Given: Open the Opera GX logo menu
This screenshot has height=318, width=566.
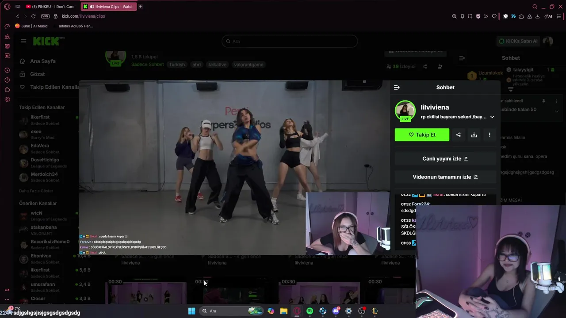Looking at the screenshot, I should pos(7,7).
